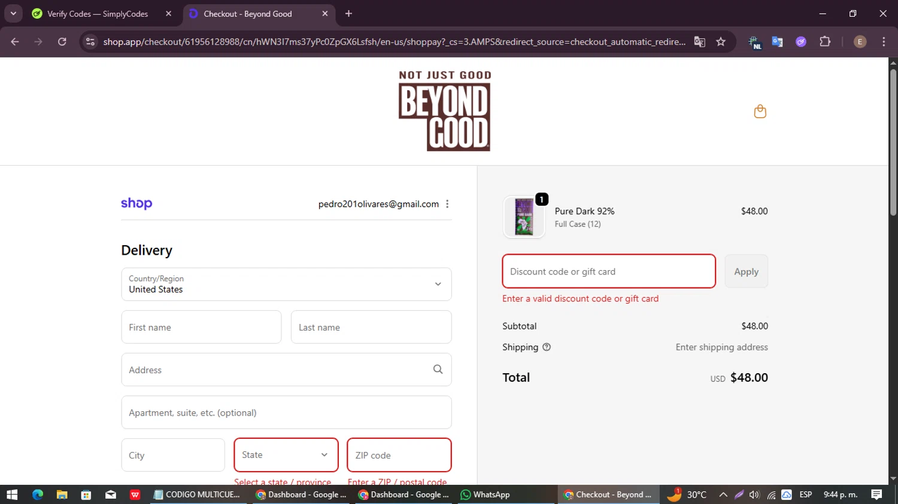Viewport: 898px width, 504px height.
Task: Open WPS Office from taskbar
Action: (135, 494)
